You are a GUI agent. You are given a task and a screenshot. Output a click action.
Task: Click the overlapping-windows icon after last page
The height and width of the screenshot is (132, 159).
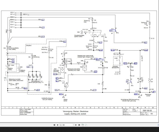(83, 125)
